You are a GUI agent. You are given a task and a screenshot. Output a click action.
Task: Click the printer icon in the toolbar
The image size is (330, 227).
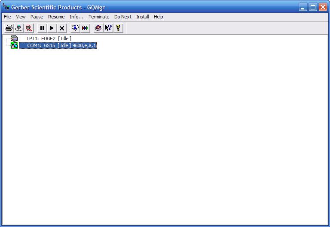click(x=9, y=28)
